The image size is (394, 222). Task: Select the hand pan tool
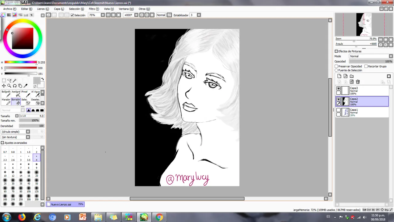[x=20, y=86]
